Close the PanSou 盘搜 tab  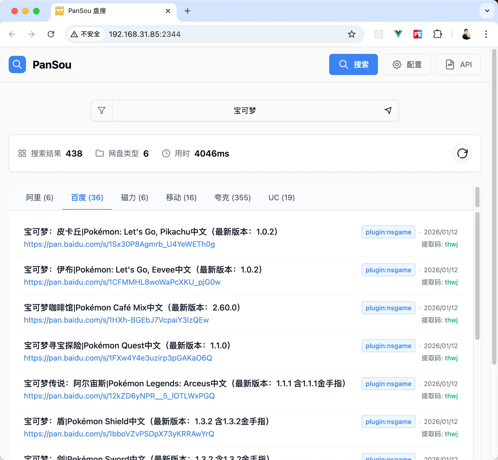coord(168,11)
